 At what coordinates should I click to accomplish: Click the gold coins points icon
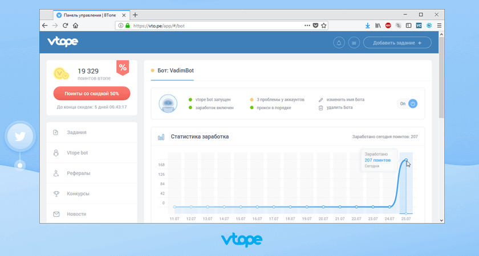(61, 74)
